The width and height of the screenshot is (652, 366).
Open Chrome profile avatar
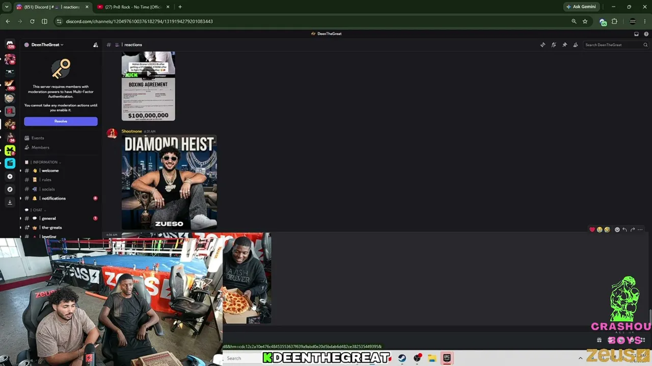(x=633, y=21)
